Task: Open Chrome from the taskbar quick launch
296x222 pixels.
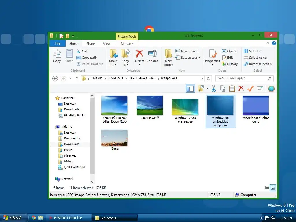Action: (34, 218)
